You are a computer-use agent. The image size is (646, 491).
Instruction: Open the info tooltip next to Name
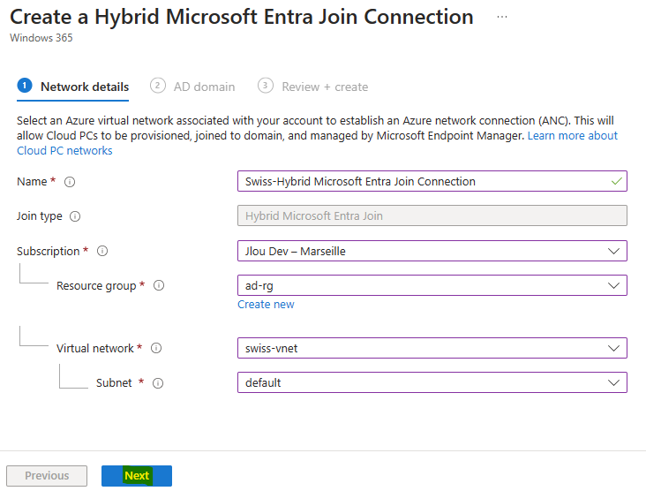(x=70, y=182)
